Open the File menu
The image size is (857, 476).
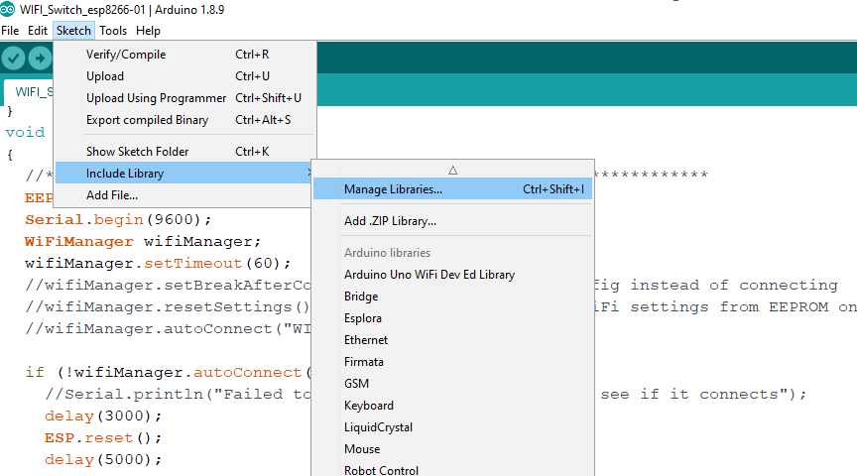(10, 31)
